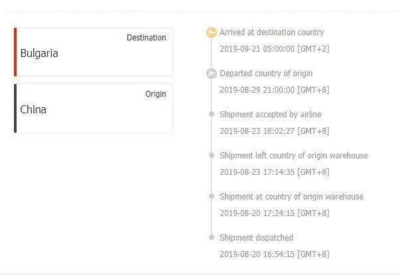Click the 2019-08-29 21:00:00 departure timestamp
The image size is (400, 277).
(x=274, y=89)
